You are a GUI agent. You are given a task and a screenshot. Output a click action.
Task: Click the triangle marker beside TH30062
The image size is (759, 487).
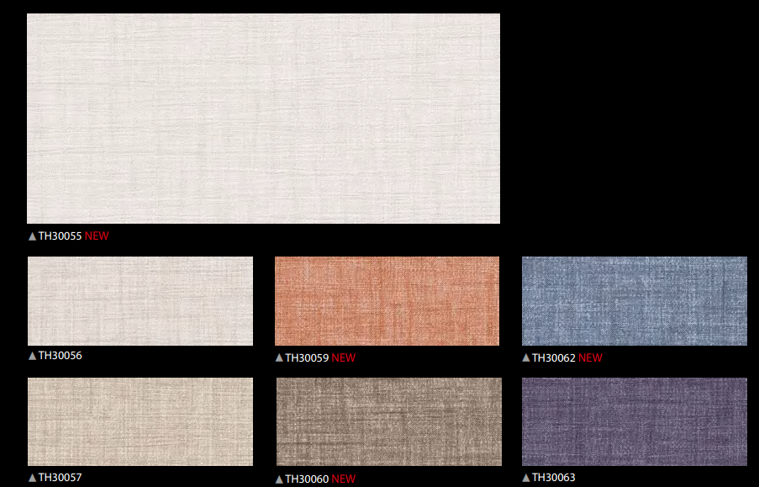[x=526, y=357]
